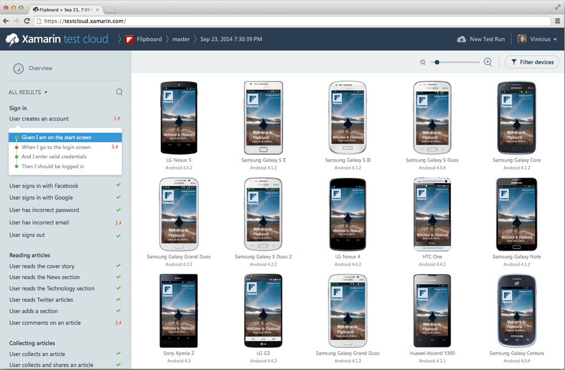Click master branch breadcrumb

point(181,39)
